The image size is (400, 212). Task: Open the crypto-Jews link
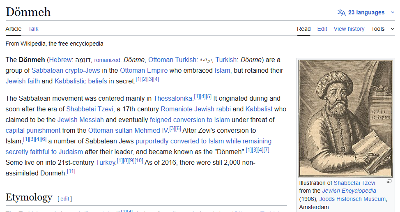pyautogui.click(x=83, y=70)
